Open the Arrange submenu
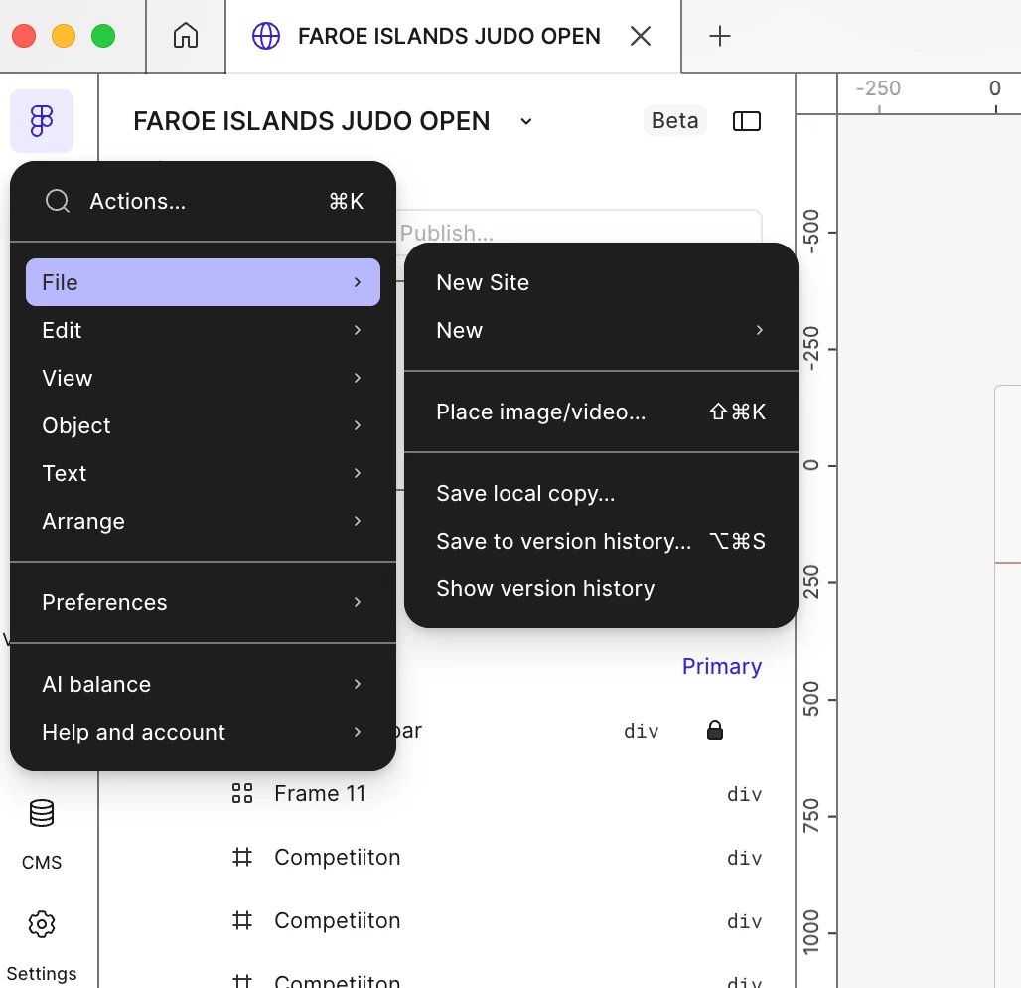 (204, 521)
